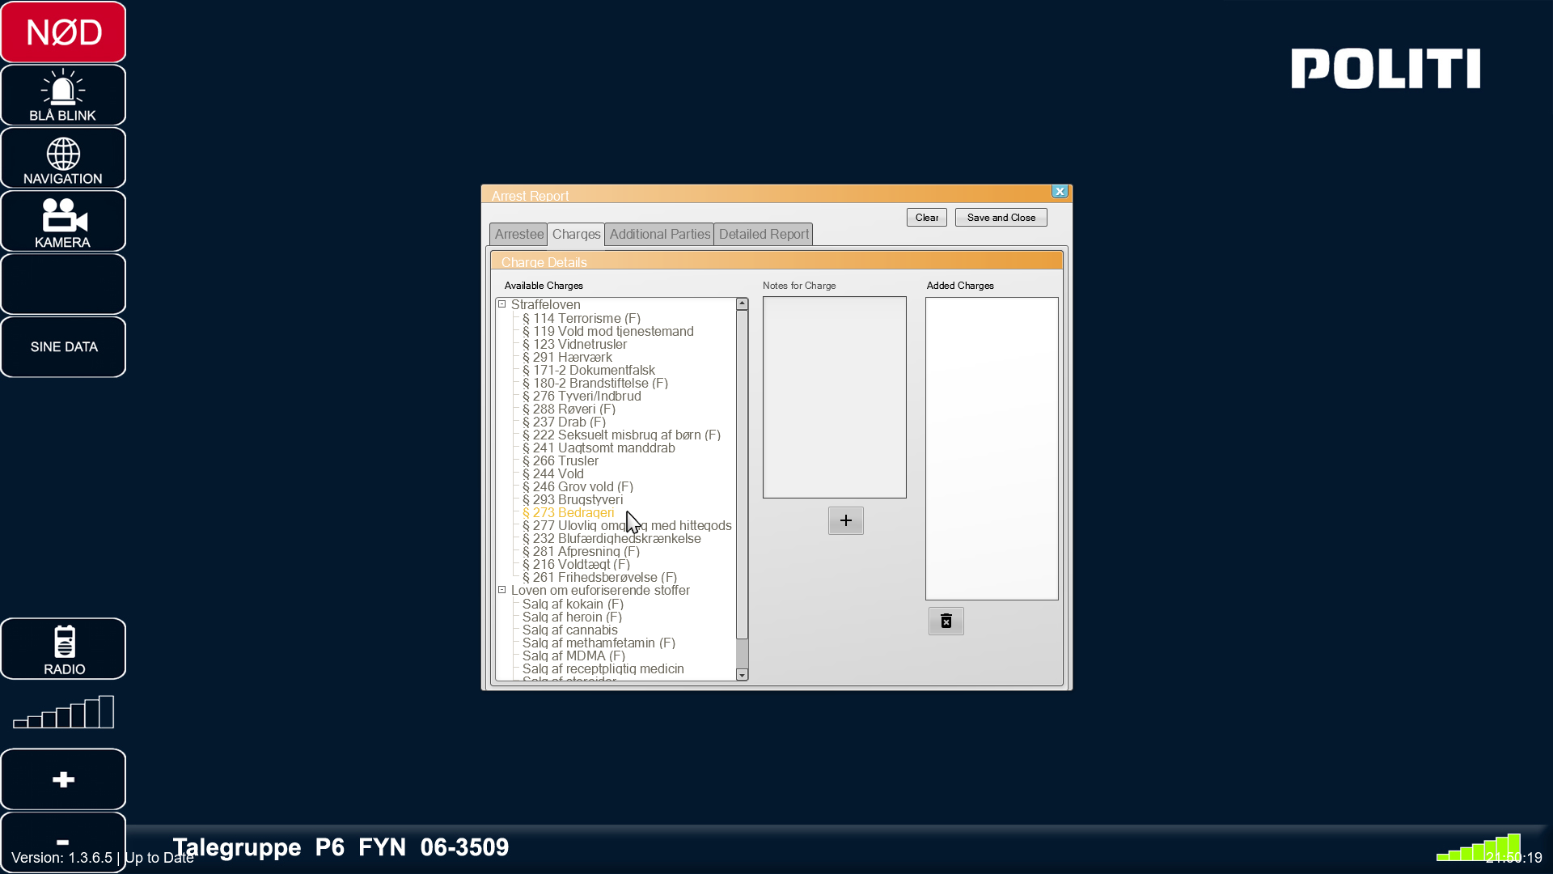This screenshot has width=1553, height=874.
Task: Switch to the Additional Parties tab
Action: (x=659, y=235)
